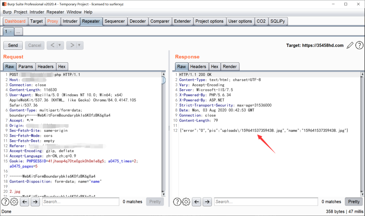Open CO2 extension tab
The height and width of the screenshot is (216, 365).
(261, 21)
